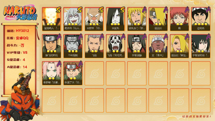Select the 秋道丁次 ninja card
Viewport: 215px width, 121px height.
coord(73,73)
